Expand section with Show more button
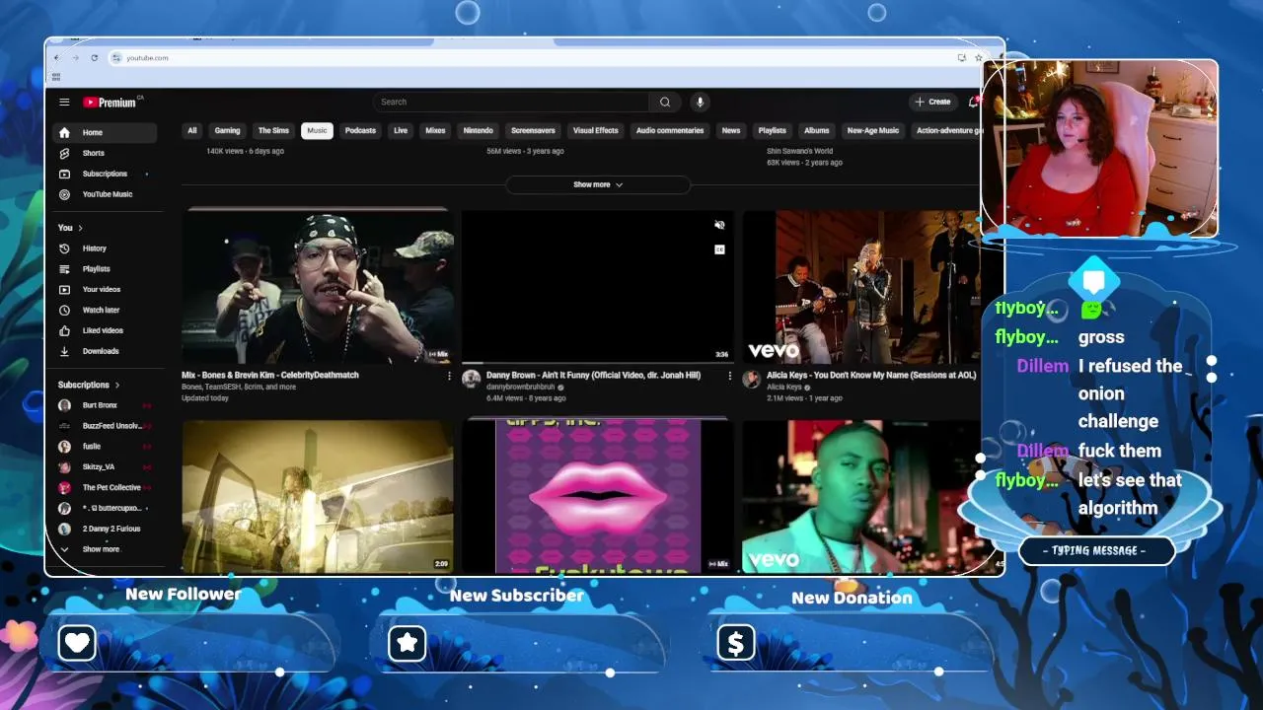Image resolution: width=1263 pixels, height=710 pixels. [598, 184]
